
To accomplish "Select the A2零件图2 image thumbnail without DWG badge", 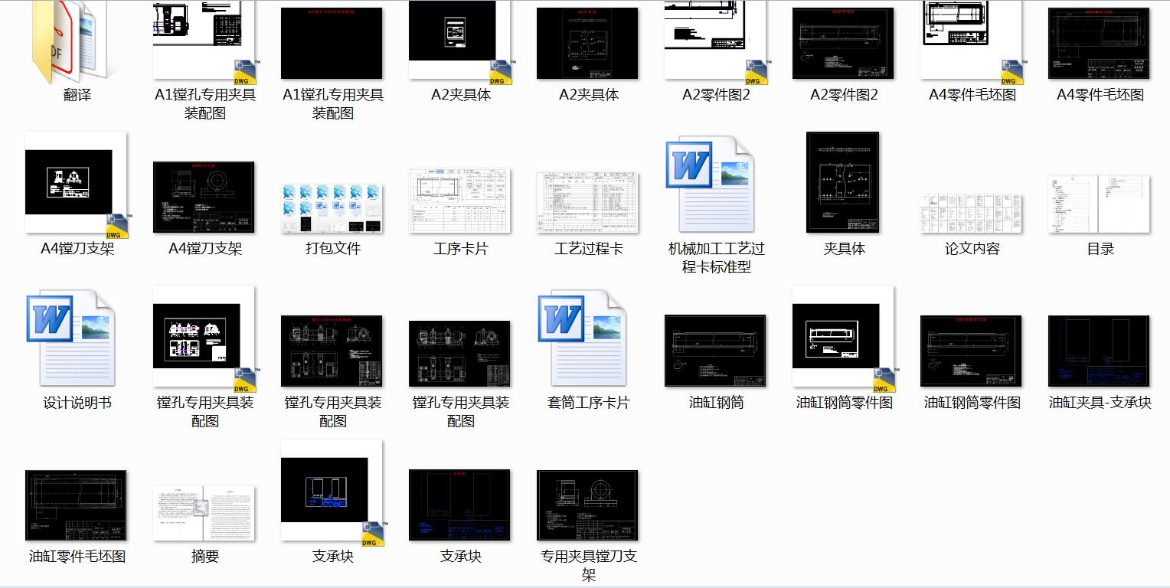I will tap(844, 44).
